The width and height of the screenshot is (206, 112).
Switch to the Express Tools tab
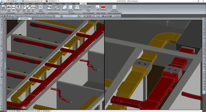pyautogui.click(x=68, y=4)
